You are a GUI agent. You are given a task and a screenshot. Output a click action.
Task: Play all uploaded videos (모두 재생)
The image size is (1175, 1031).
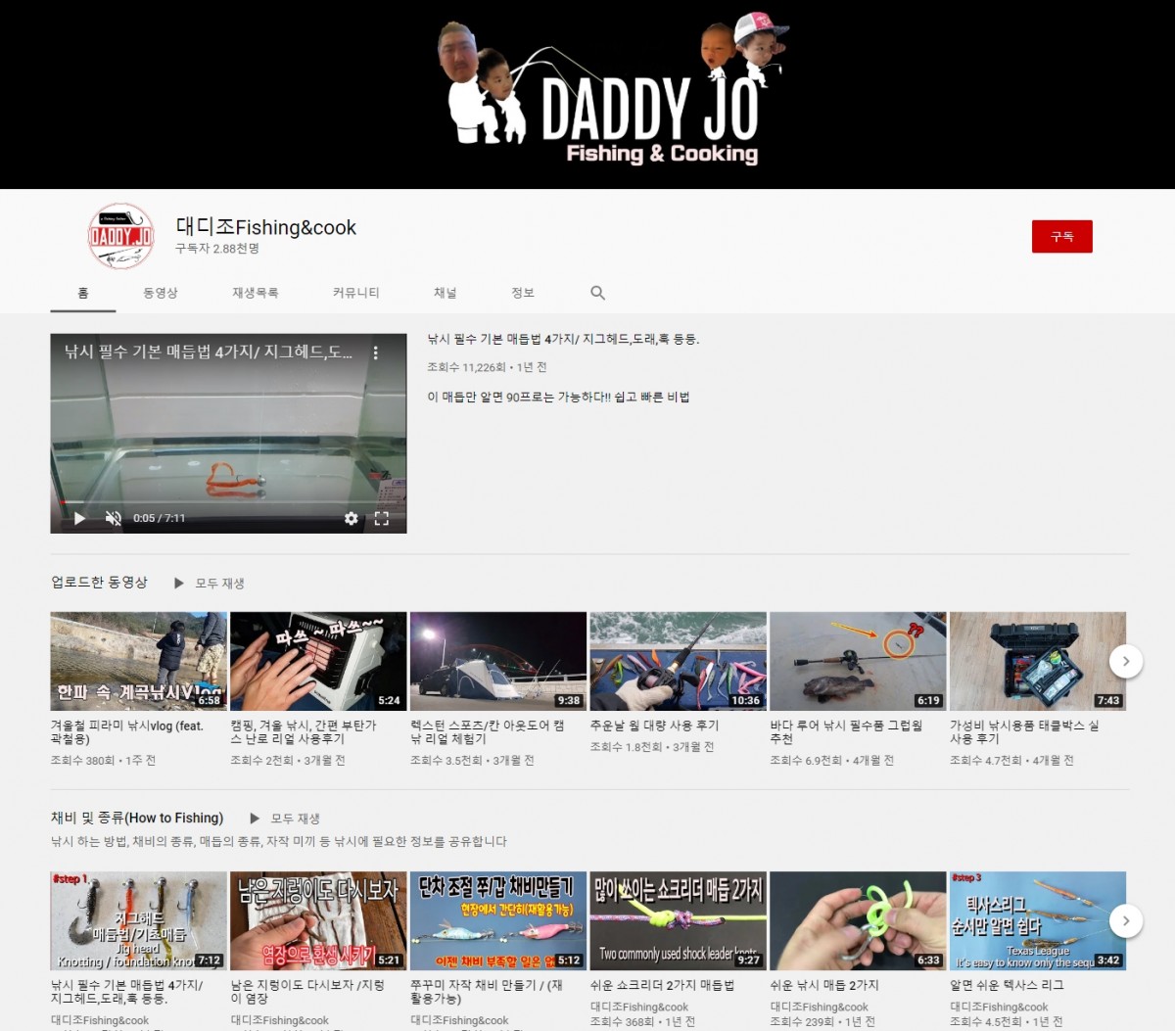click(x=210, y=583)
